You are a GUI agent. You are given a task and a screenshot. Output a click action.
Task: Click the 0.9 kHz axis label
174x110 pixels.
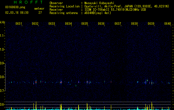(x=2, y=63)
